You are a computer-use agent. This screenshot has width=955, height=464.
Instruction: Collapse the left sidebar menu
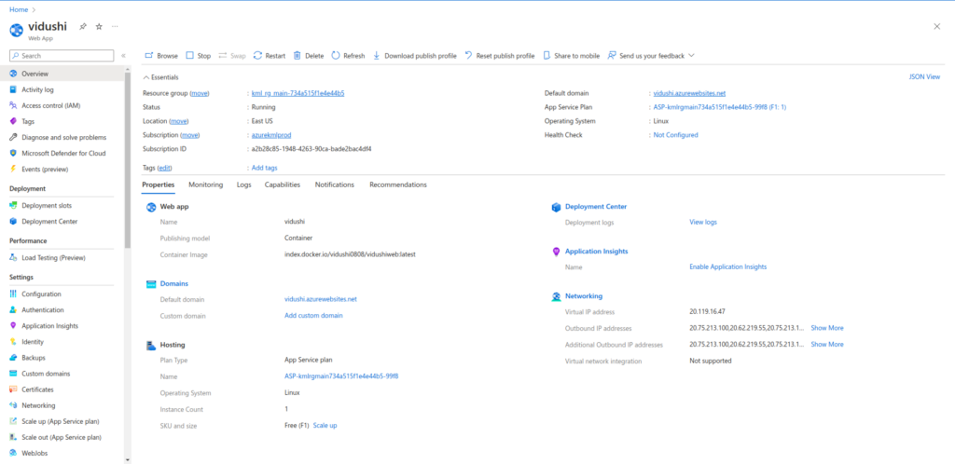[x=124, y=56]
